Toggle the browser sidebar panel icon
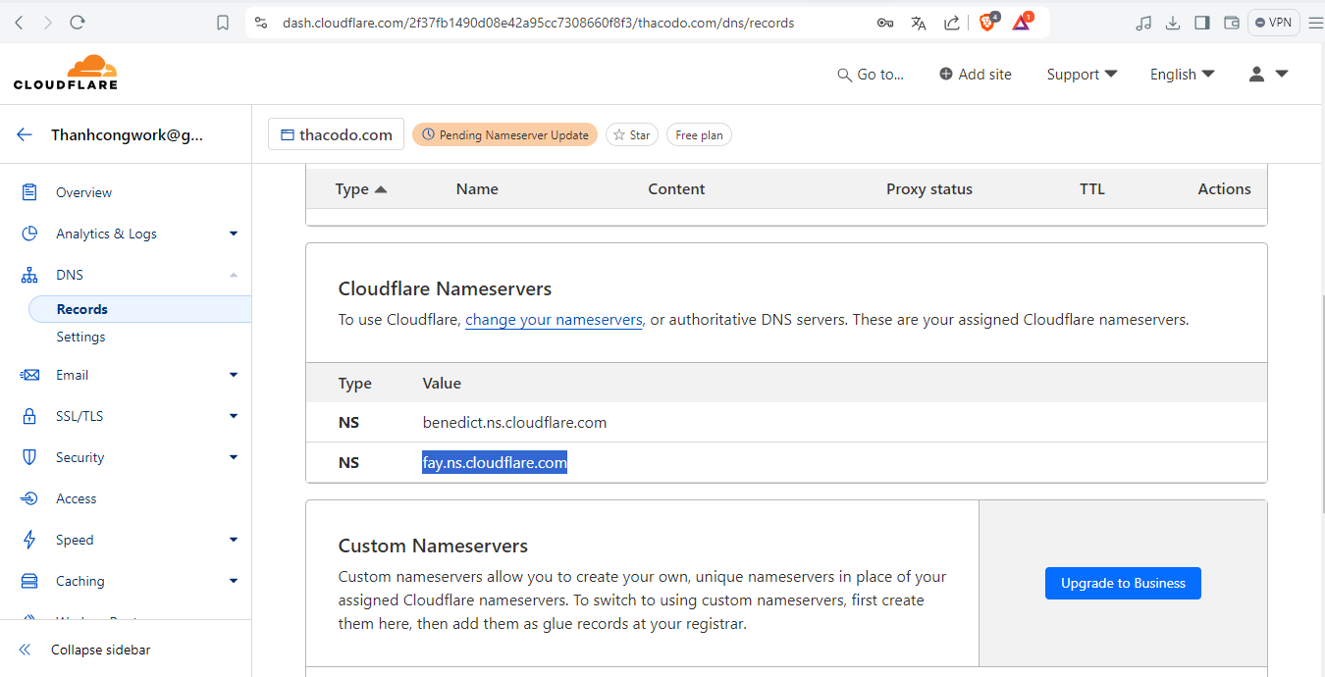Viewport: 1325px width, 677px height. tap(1202, 23)
